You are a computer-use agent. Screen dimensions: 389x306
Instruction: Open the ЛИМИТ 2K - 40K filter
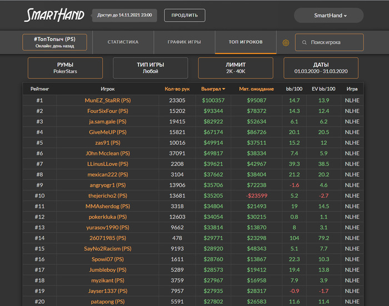236,68
